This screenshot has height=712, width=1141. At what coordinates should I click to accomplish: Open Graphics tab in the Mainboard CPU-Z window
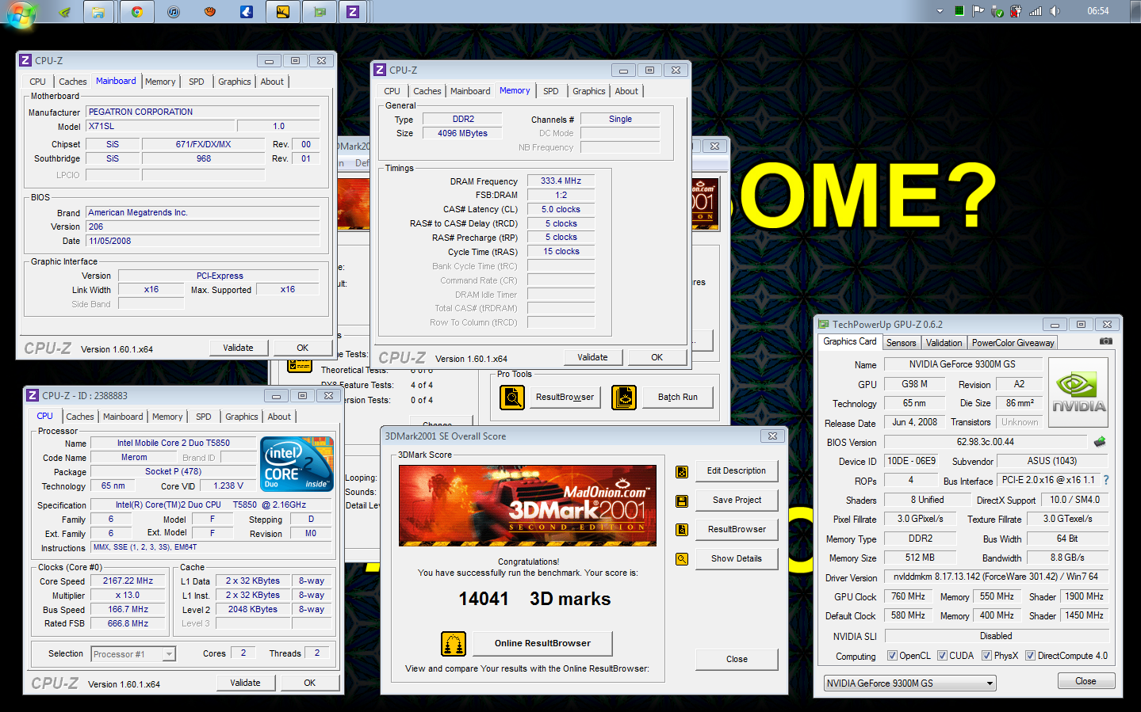[x=235, y=82]
